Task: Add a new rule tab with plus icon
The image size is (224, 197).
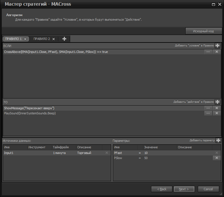Action: (64, 39)
